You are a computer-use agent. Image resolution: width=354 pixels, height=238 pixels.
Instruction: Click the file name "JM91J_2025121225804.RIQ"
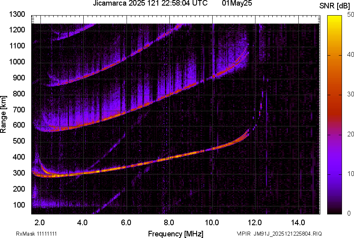pos(288,234)
